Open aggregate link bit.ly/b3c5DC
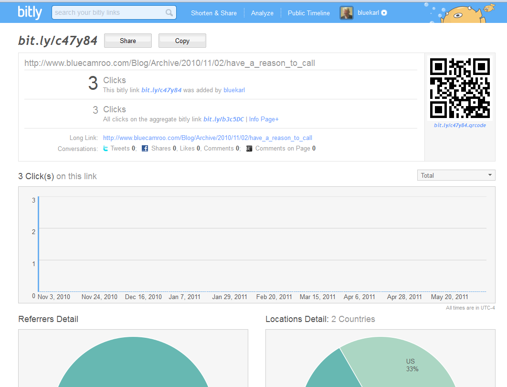Image resolution: width=507 pixels, height=387 pixels. pos(223,119)
